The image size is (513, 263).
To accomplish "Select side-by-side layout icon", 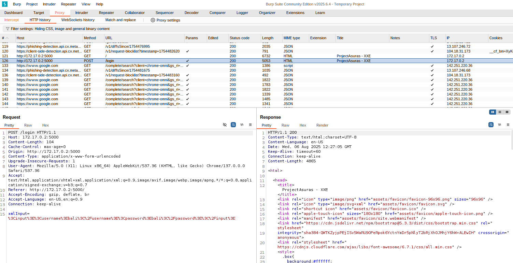I will coord(493,112).
